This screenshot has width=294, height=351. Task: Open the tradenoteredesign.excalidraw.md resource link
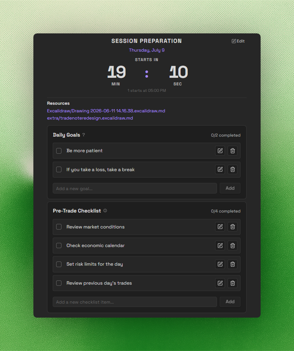pyautogui.click(x=90, y=118)
